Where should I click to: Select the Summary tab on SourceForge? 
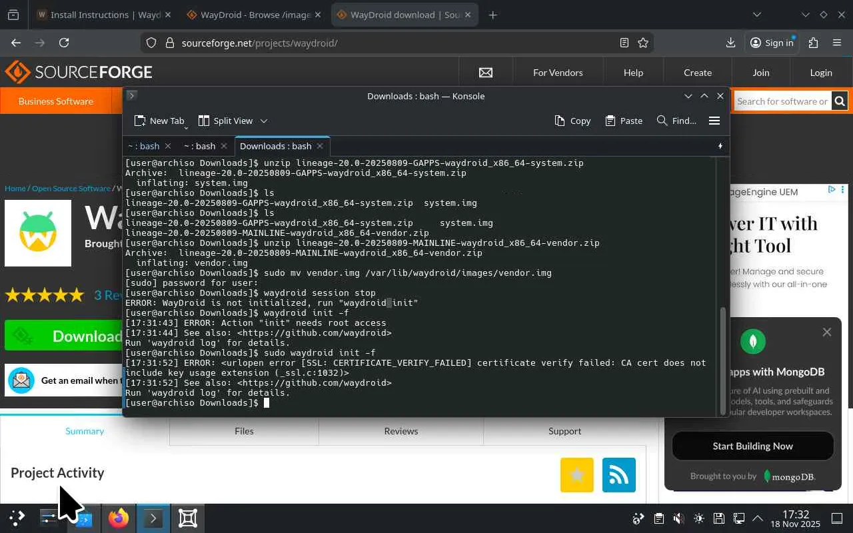(85, 431)
